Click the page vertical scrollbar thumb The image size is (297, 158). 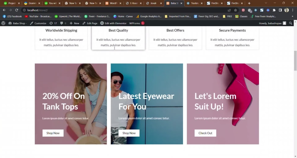295,61
